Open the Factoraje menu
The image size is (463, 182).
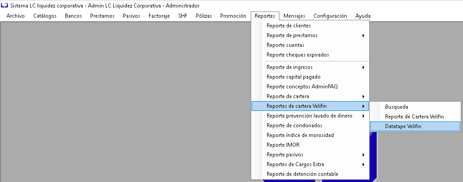click(159, 16)
